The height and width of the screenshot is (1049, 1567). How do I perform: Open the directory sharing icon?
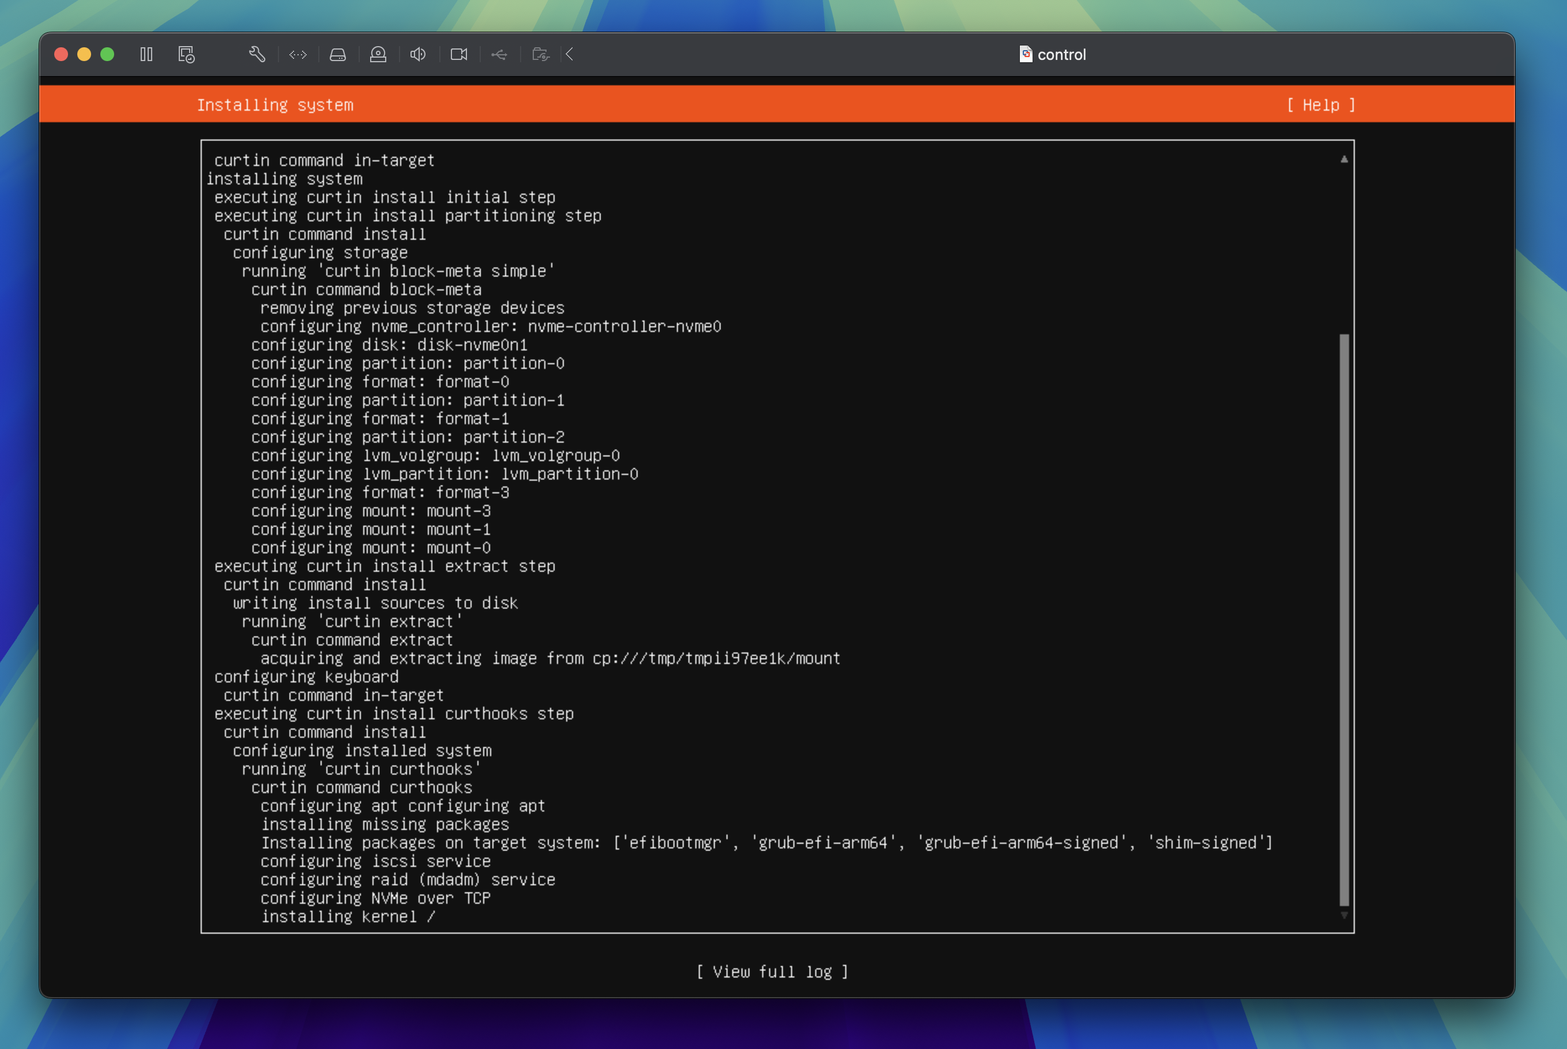[x=541, y=54]
